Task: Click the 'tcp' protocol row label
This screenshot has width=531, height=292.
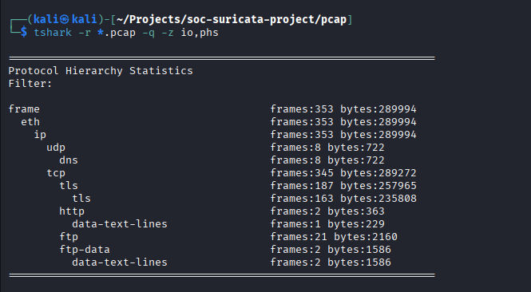Action: [x=56, y=173]
